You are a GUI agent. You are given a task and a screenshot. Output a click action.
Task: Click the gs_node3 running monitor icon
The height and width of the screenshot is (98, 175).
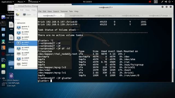(x=19, y=43)
